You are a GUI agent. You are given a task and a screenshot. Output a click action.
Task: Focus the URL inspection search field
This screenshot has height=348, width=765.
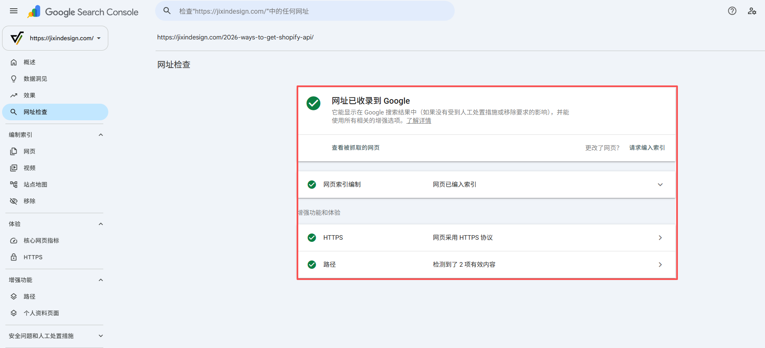305,11
